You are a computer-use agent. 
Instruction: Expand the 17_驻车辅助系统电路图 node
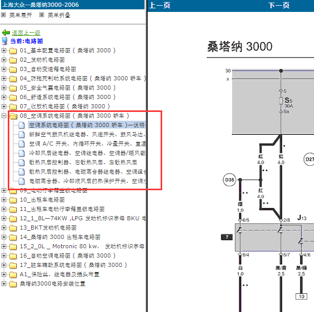tap(4, 265)
